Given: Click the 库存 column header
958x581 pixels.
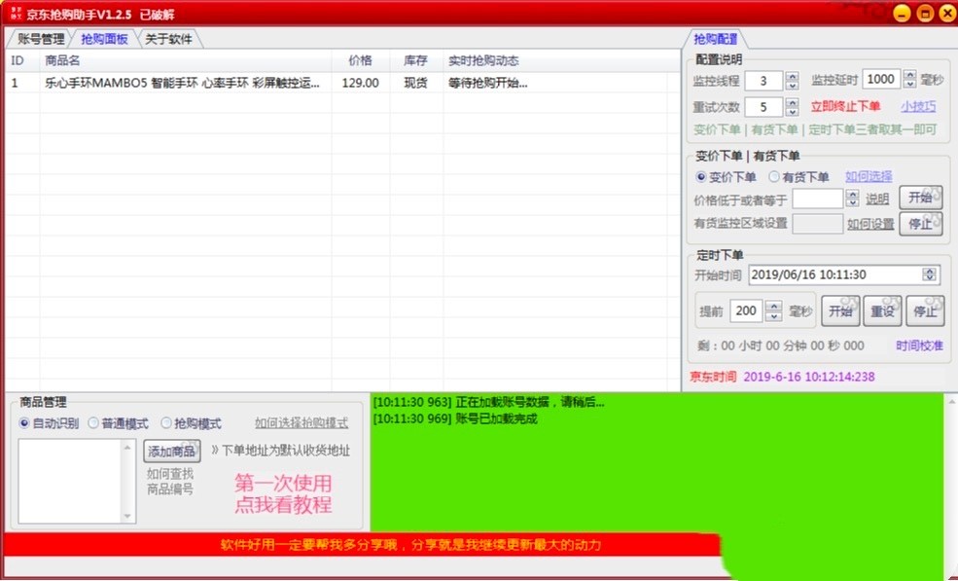Looking at the screenshot, I should pos(416,60).
